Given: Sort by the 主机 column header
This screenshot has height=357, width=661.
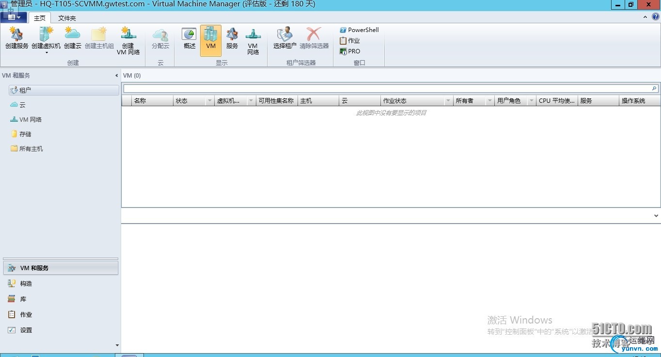Looking at the screenshot, I should [x=318, y=101].
